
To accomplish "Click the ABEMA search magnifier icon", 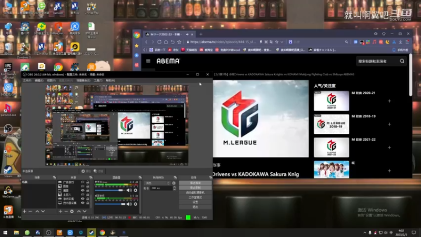I will tap(402, 61).
